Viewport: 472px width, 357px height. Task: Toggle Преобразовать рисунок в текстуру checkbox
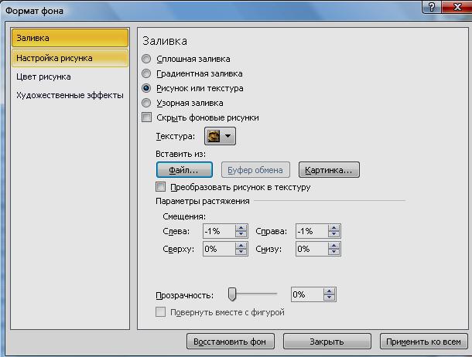click(x=160, y=187)
